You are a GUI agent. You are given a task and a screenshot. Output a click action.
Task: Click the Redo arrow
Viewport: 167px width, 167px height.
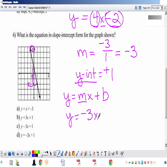pos(102,154)
